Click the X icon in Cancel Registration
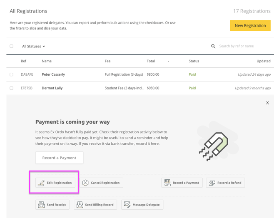The height and width of the screenshot is (218, 279). pyautogui.click(x=85, y=183)
